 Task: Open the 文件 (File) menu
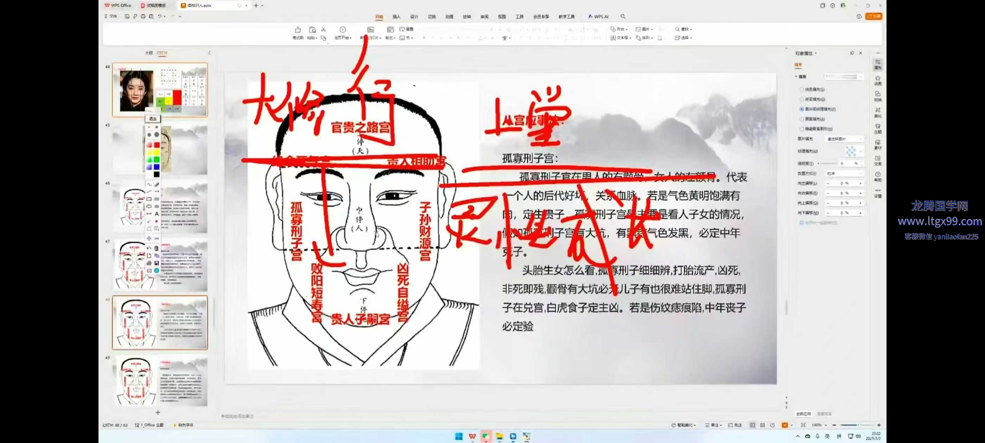[x=111, y=16]
